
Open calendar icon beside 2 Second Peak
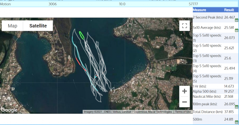[x=237, y=20]
